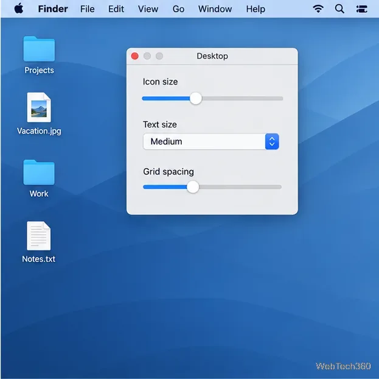
Task: Open the Edit menu
Action: pyautogui.click(x=116, y=9)
